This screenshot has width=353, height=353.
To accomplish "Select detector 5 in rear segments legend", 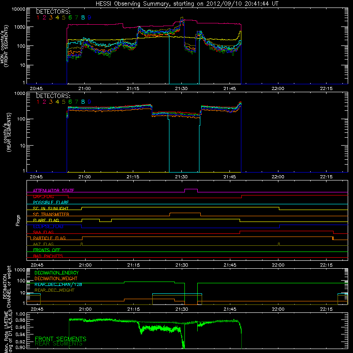I will [x=64, y=102].
